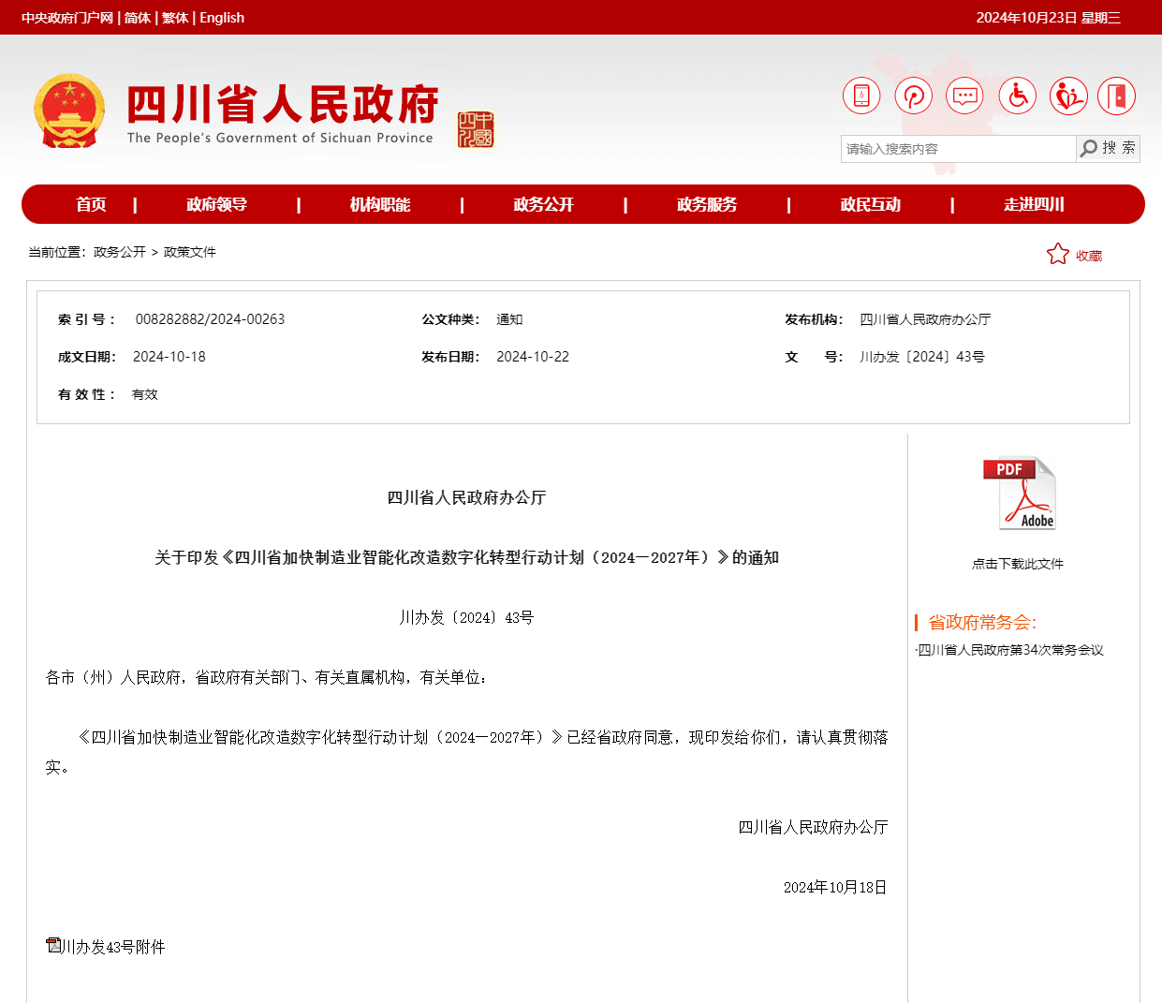This screenshot has height=1003, width=1162.
Task: Click the star 收藏 favorite icon
Action: tap(1058, 255)
